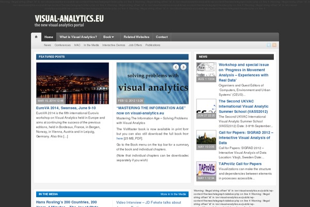Open the MAY 15 castle thumbnail

pyautogui.click(x=206, y=140)
